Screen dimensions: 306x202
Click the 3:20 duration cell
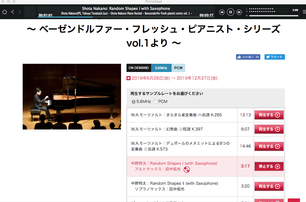point(245,186)
